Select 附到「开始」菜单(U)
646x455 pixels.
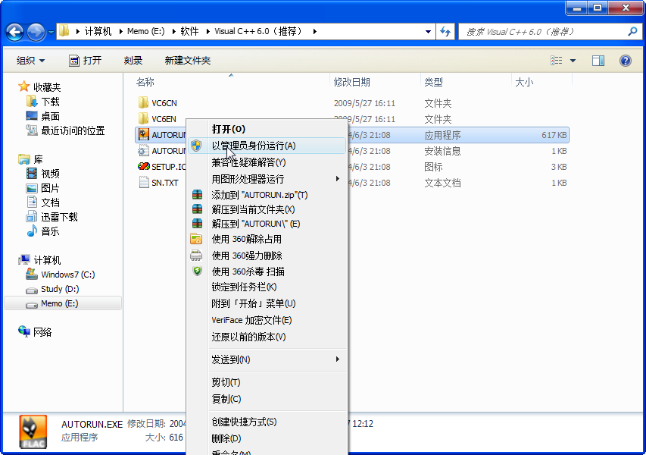pyautogui.click(x=267, y=303)
